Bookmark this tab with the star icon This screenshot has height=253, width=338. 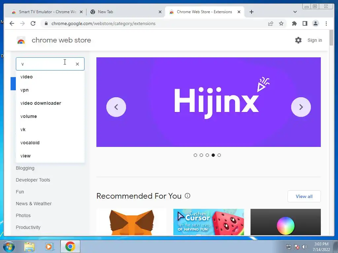281,23
